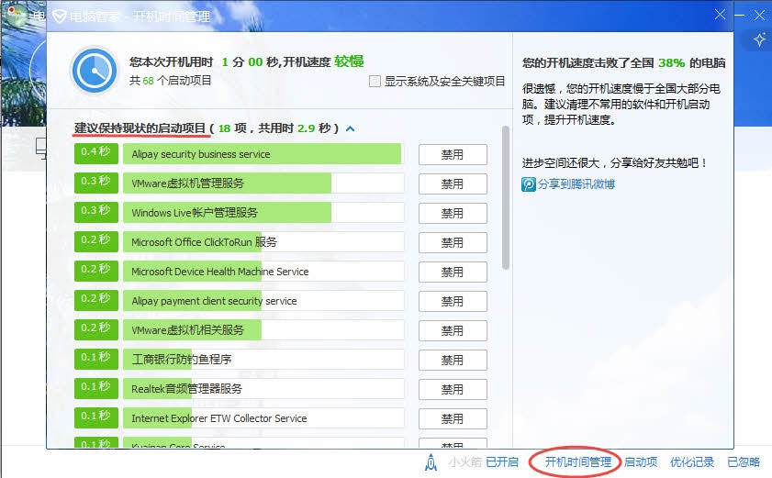The height and width of the screenshot is (478, 772).
Task: Minimize the background main window
Action: click(740, 15)
